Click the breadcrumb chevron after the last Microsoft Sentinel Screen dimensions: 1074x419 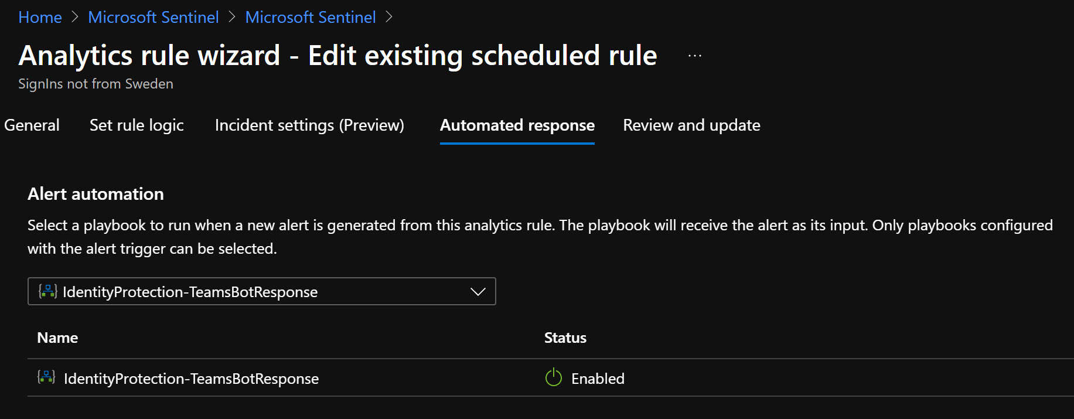click(x=389, y=18)
